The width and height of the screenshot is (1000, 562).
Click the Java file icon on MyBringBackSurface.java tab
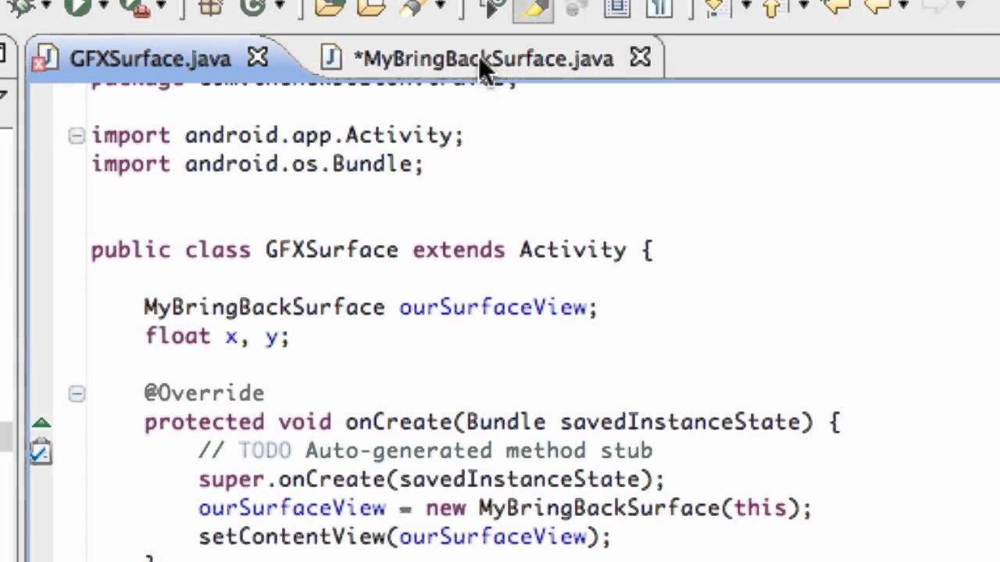click(331, 59)
